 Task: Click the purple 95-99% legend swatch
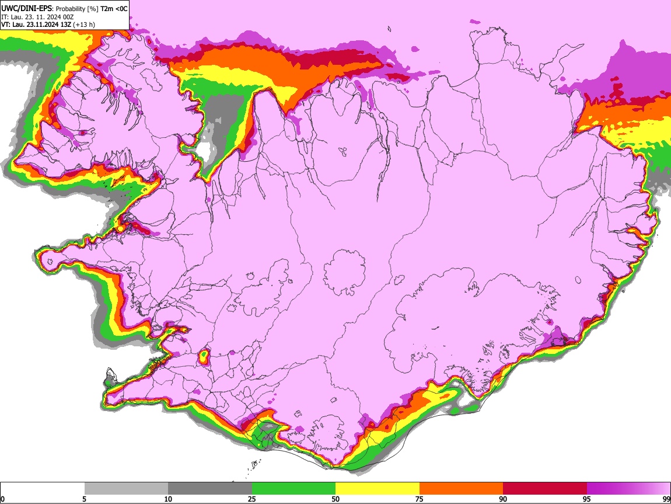click(628, 488)
